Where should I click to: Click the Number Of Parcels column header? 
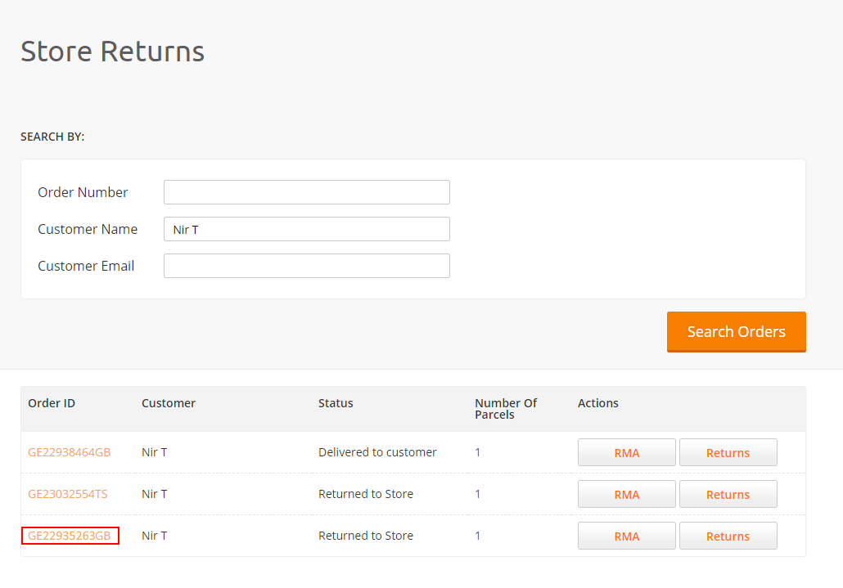(505, 409)
